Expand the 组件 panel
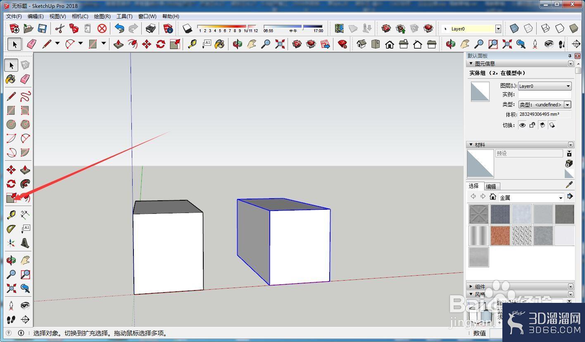Image resolution: width=585 pixels, height=342 pixels. click(471, 286)
